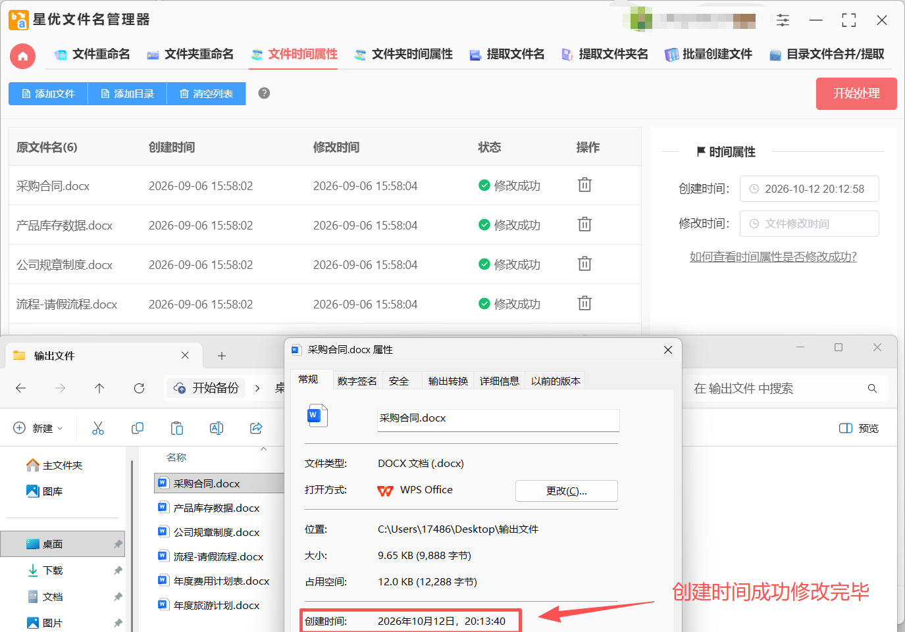Delete the 采购合同.docx row with its trash icon

tap(584, 185)
